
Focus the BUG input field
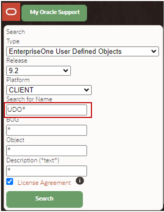click(x=47, y=130)
